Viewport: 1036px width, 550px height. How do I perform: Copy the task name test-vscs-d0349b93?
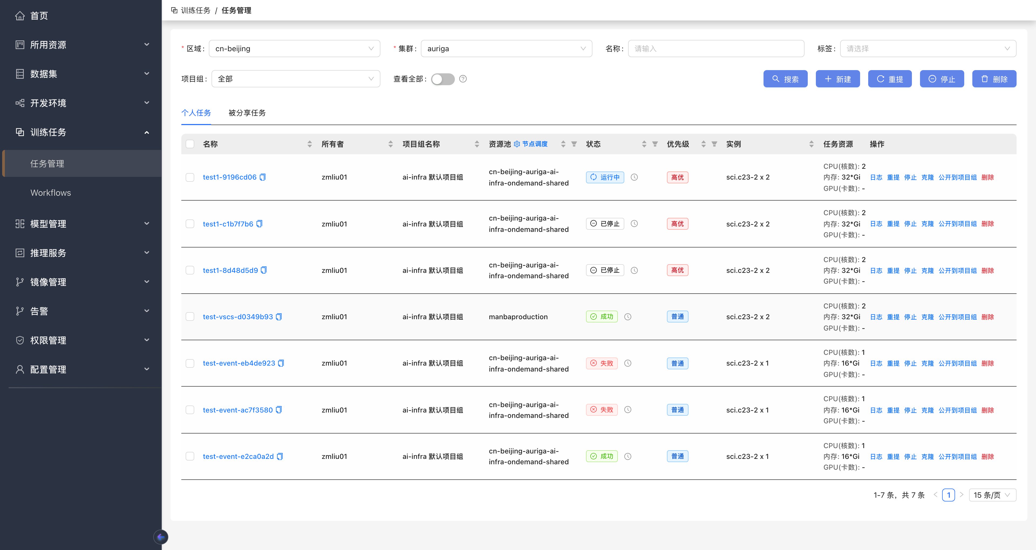[279, 317]
